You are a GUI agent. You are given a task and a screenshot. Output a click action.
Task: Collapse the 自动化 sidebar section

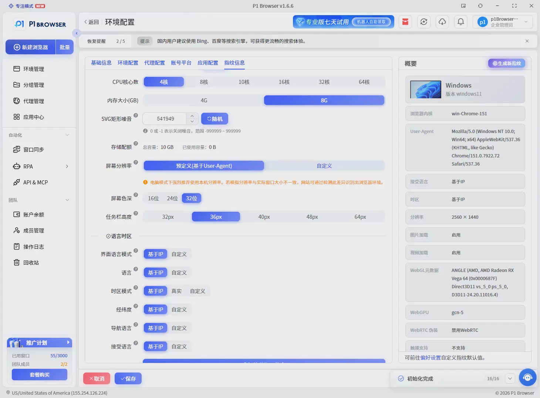coord(67,135)
